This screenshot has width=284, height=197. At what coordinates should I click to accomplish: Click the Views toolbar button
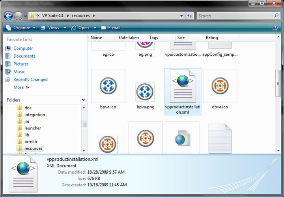click(50, 28)
